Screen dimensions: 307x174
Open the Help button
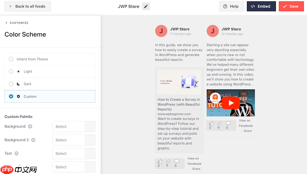(232, 6)
